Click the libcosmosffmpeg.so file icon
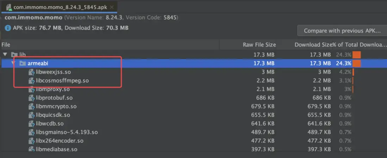 click(32, 81)
